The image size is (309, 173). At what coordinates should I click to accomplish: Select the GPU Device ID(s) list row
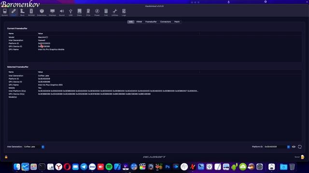pyautogui.click(x=154, y=94)
